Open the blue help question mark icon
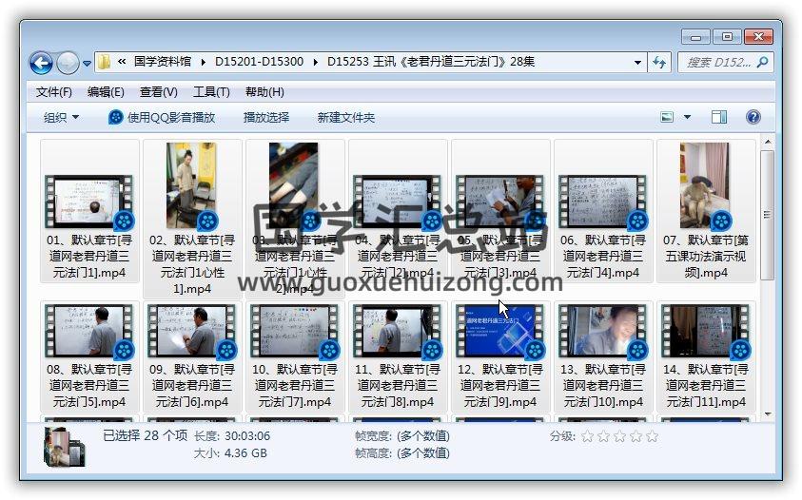The height and width of the screenshot is (500, 802). coord(753,117)
